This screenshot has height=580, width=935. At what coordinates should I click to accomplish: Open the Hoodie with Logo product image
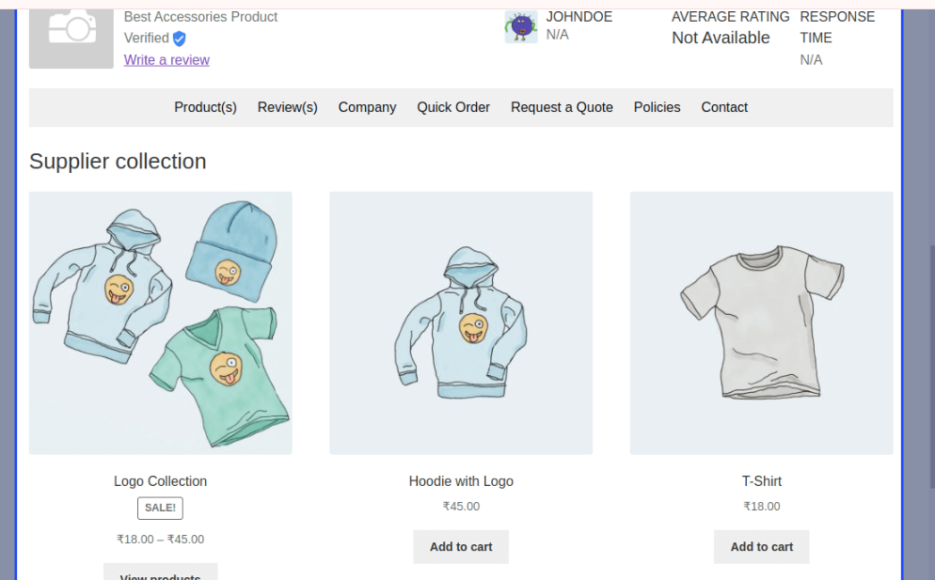pyautogui.click(x=461, y=323)
